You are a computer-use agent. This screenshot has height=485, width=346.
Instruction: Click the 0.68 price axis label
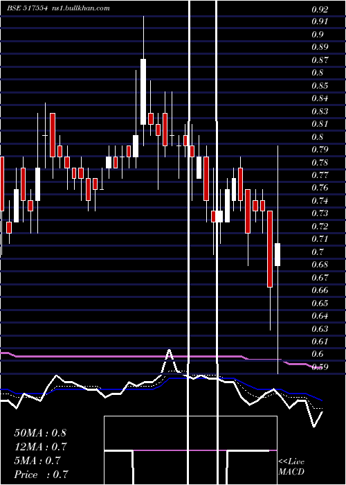(x=320, y=265)
